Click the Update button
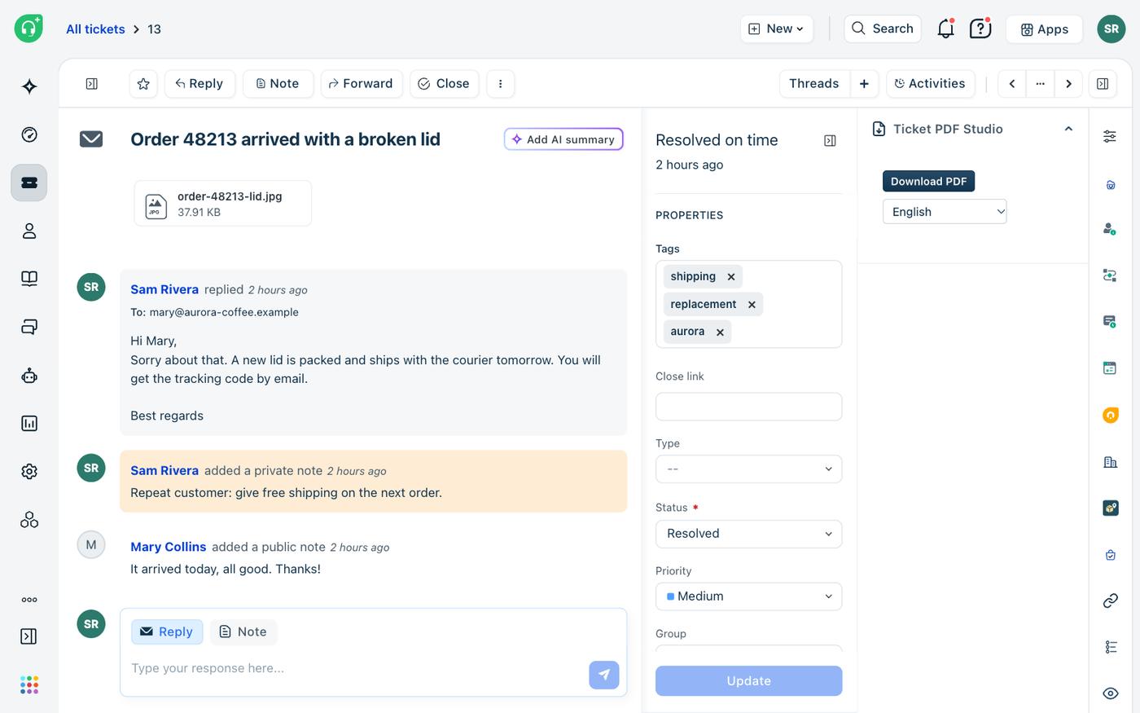This screenshot has width=1140, height=713. click(x=749, y=681)
